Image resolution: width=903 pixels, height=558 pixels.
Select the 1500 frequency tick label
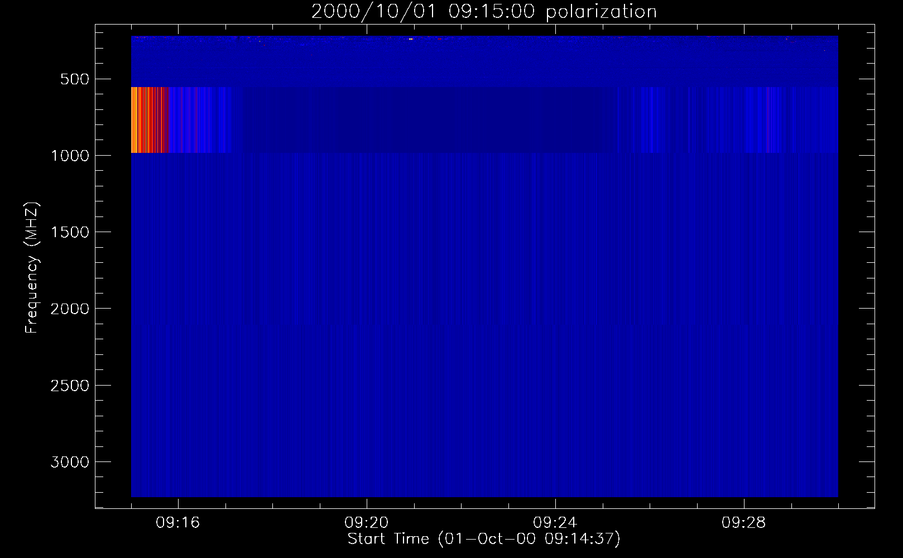[70, 232]
